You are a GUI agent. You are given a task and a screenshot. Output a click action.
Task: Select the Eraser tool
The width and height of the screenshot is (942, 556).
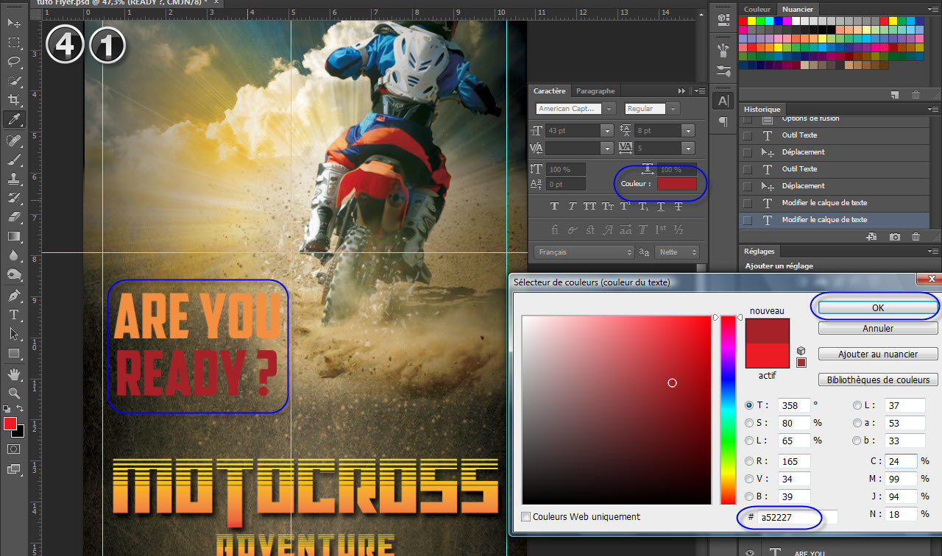click(x=14, y=217)
